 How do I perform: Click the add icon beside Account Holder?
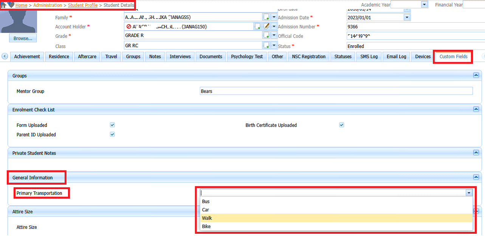[x=258, y=26]
